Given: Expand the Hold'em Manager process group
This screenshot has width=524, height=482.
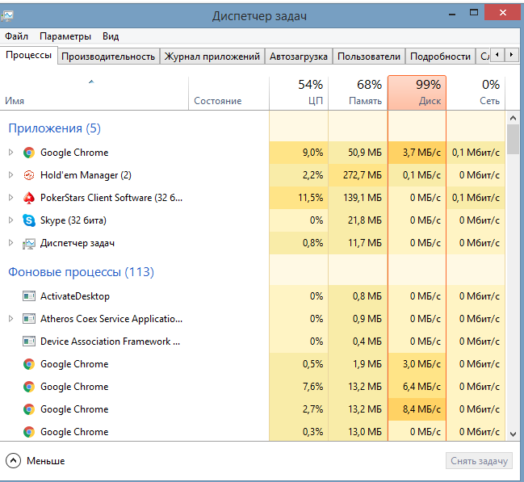Looking at the screenshot, I should [x=10, y=175].
